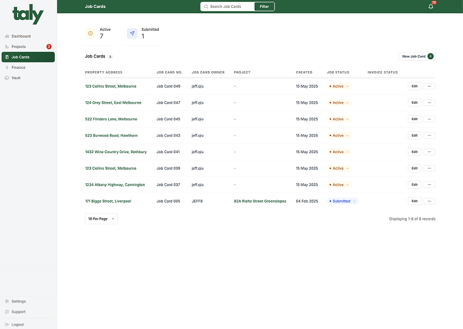Click the Dashboard sidebar icon
The height and width of the screenshot is (329, 463).
pyautogui.click(x=7, y=36)
